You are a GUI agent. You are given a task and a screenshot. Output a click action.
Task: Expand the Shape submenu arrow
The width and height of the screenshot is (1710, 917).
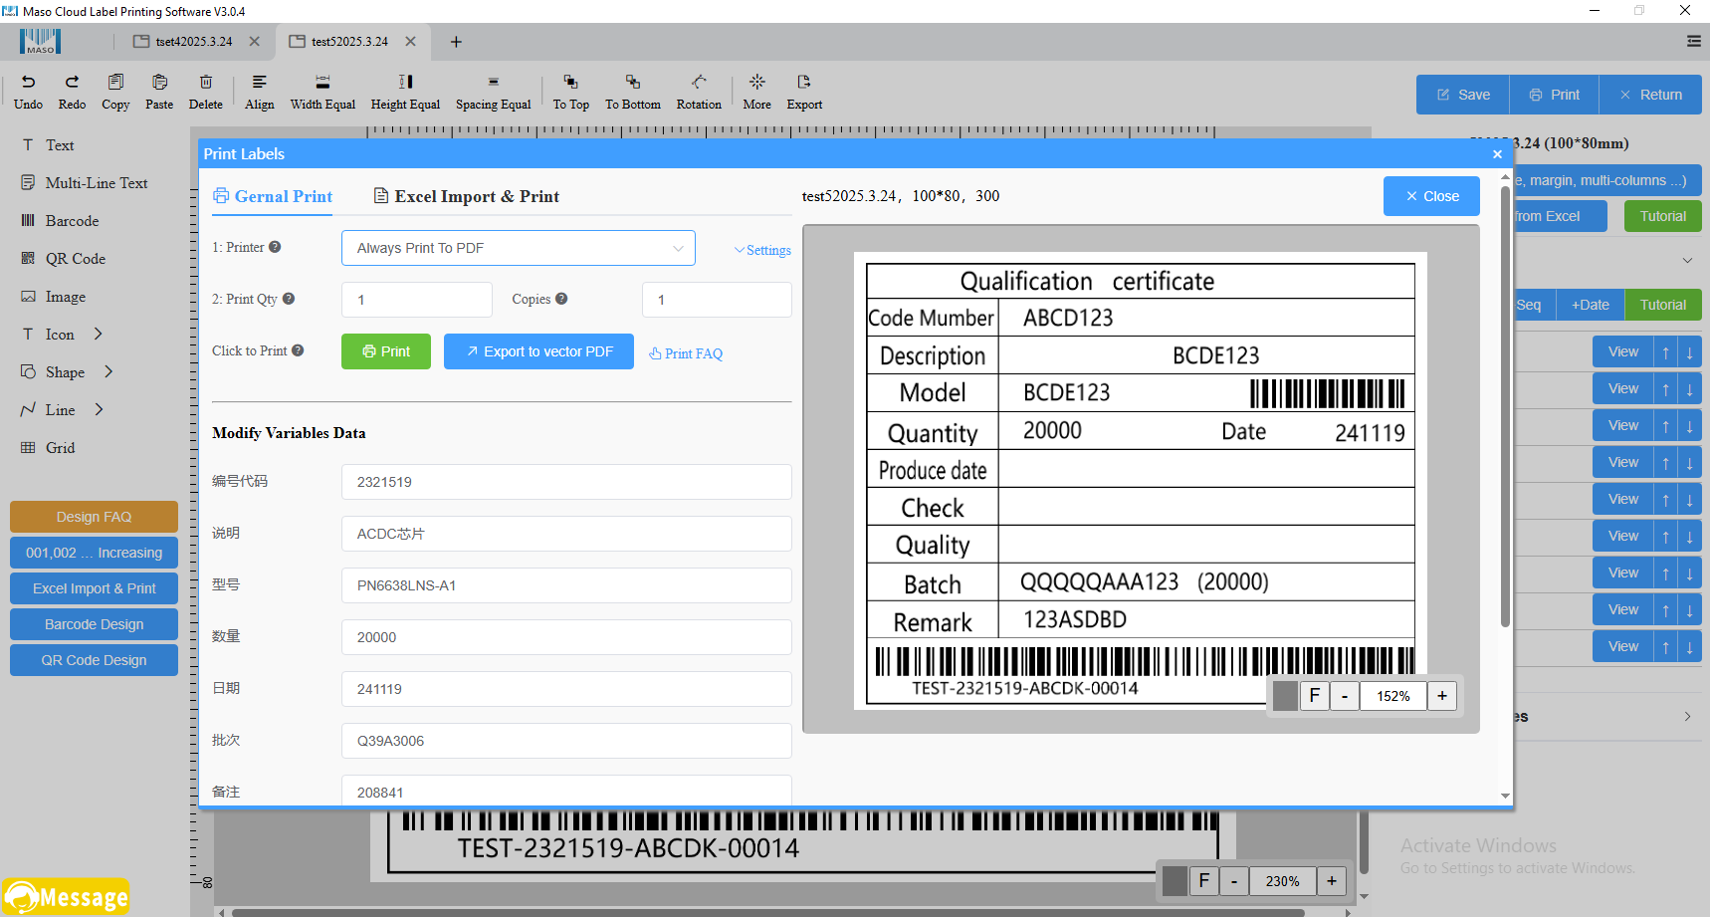click(108, 372)
